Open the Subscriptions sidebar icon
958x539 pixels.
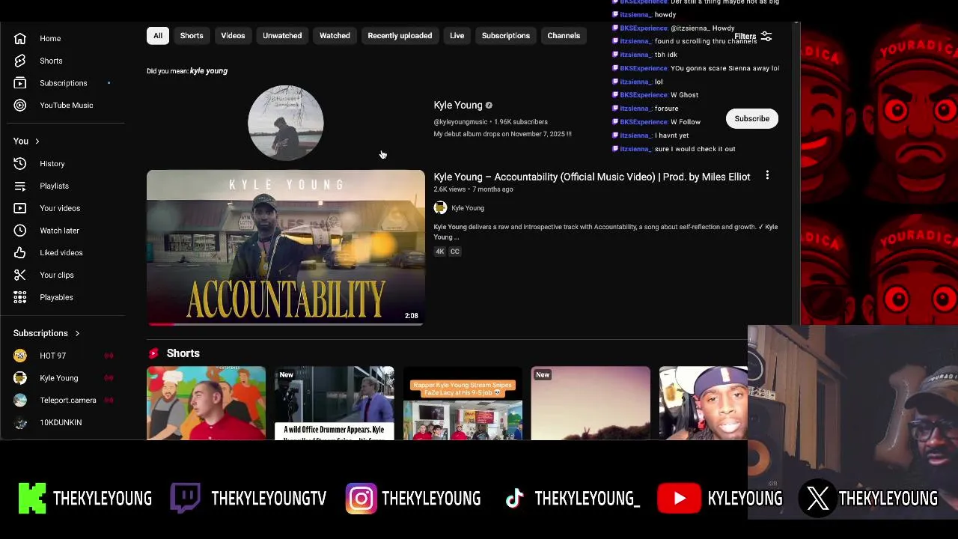point(20,83)
